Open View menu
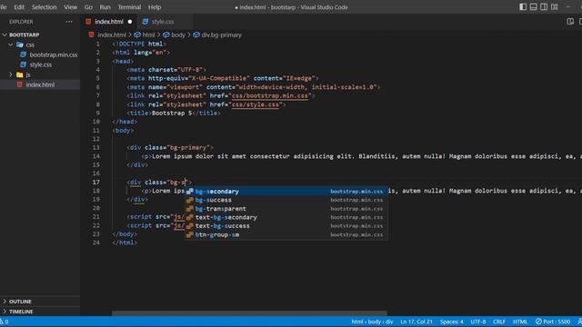This screenshot has height=327, width=582. click(x=70, y=7)
